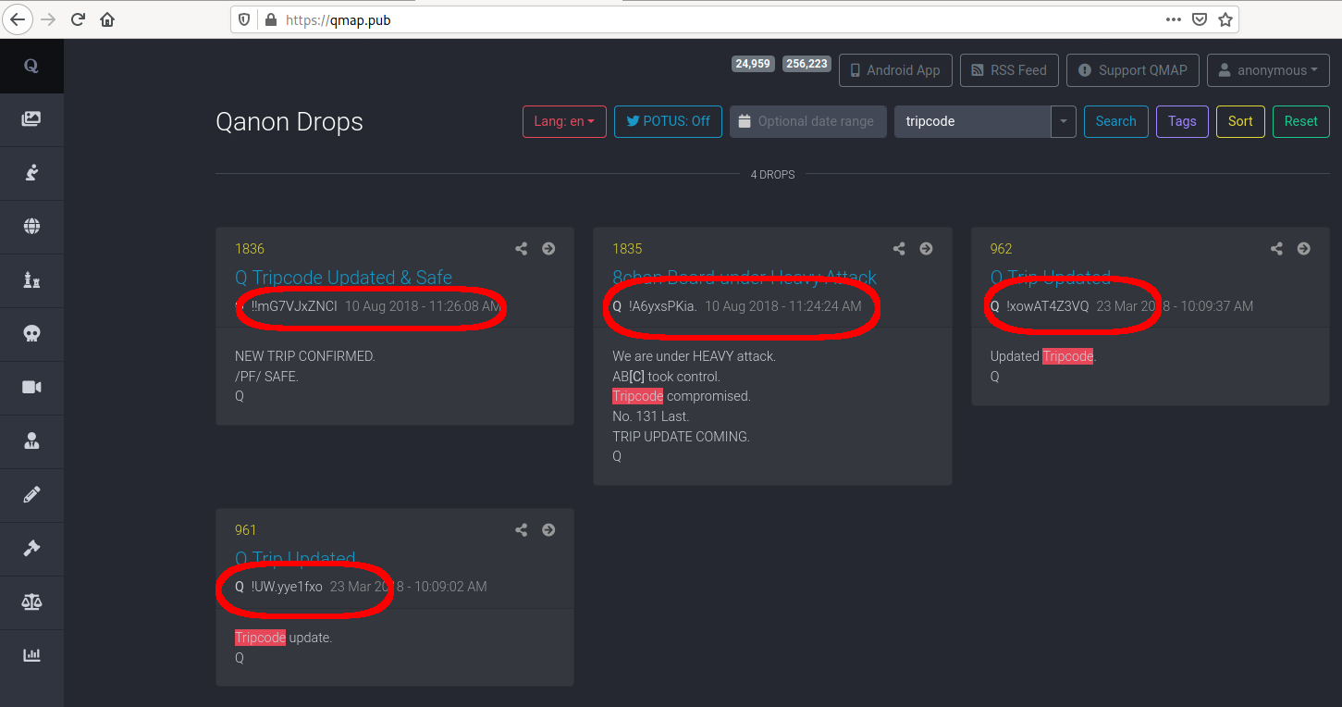
Task: Click the Search button
Action: click(x=1116, y=121)
